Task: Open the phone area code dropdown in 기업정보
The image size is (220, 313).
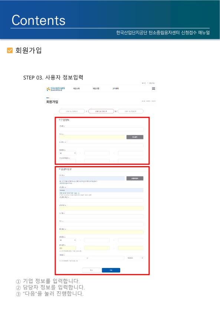Action: pyautogui.click(x=68, y=153)
